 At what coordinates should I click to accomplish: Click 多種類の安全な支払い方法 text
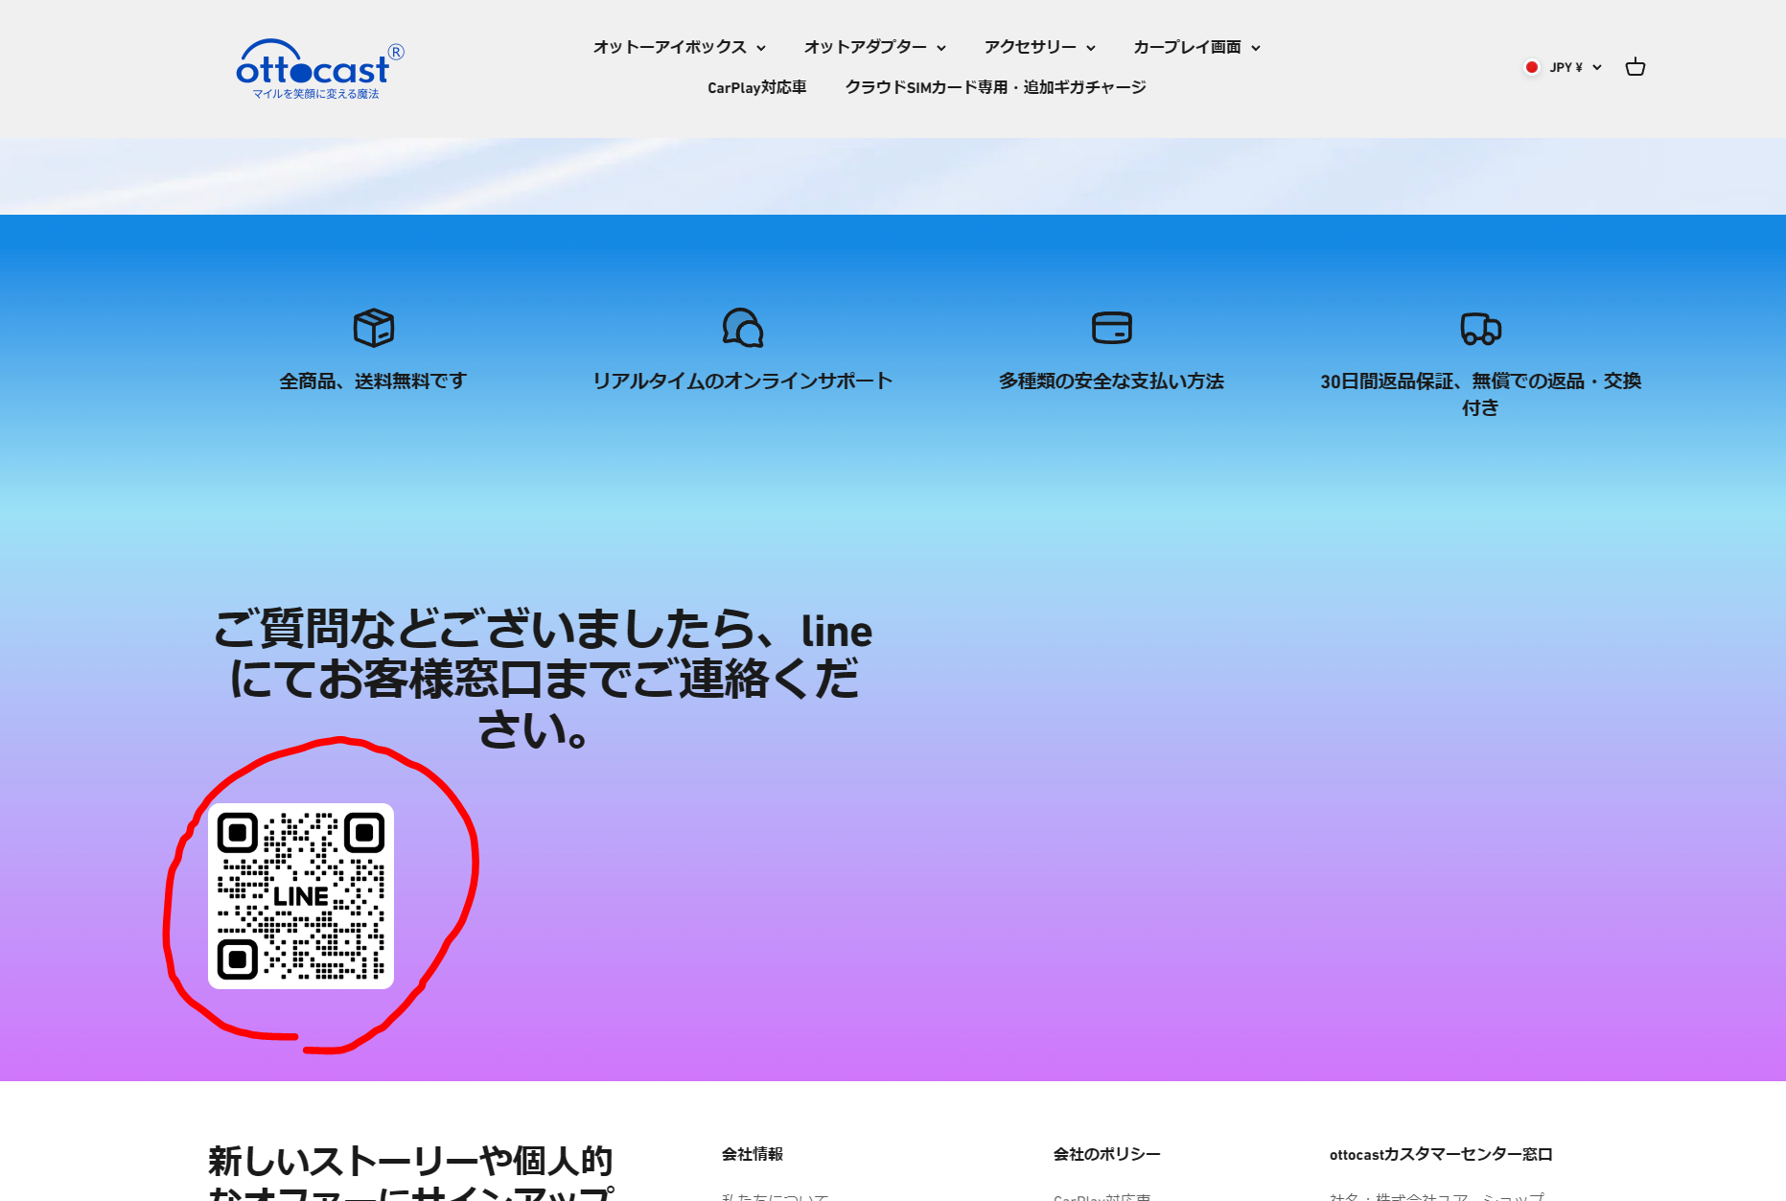[x=1112, y=381]
